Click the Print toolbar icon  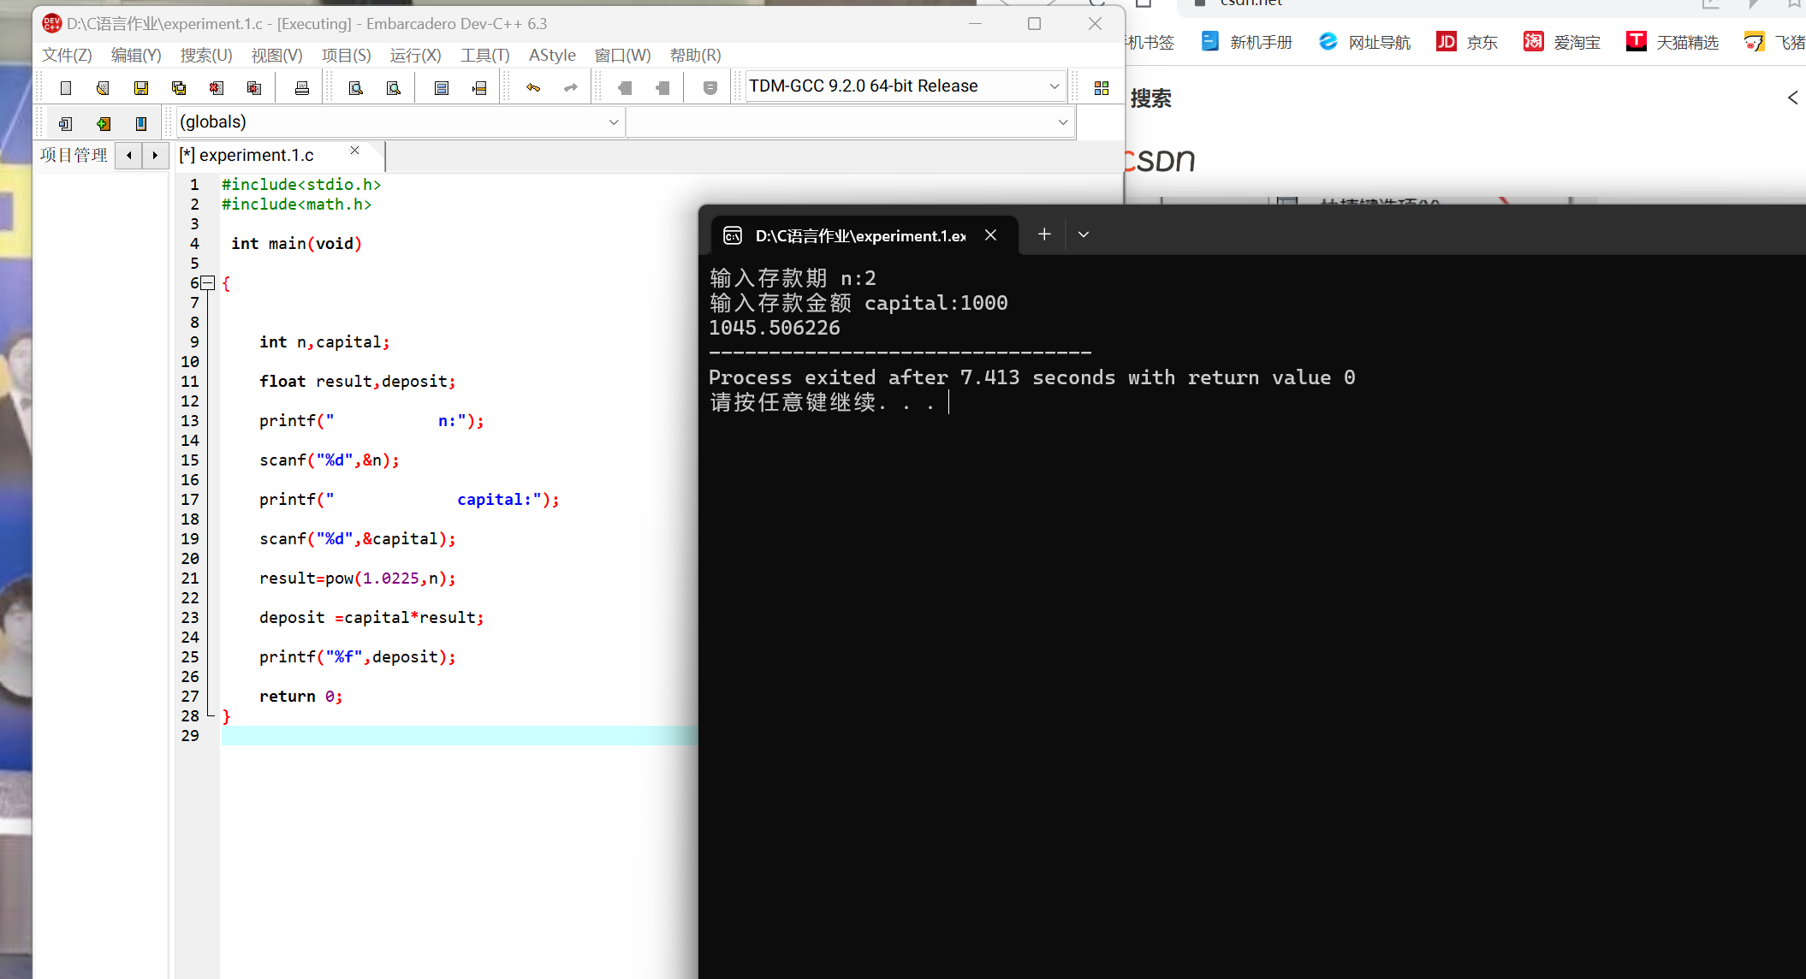tap(302, 88)
